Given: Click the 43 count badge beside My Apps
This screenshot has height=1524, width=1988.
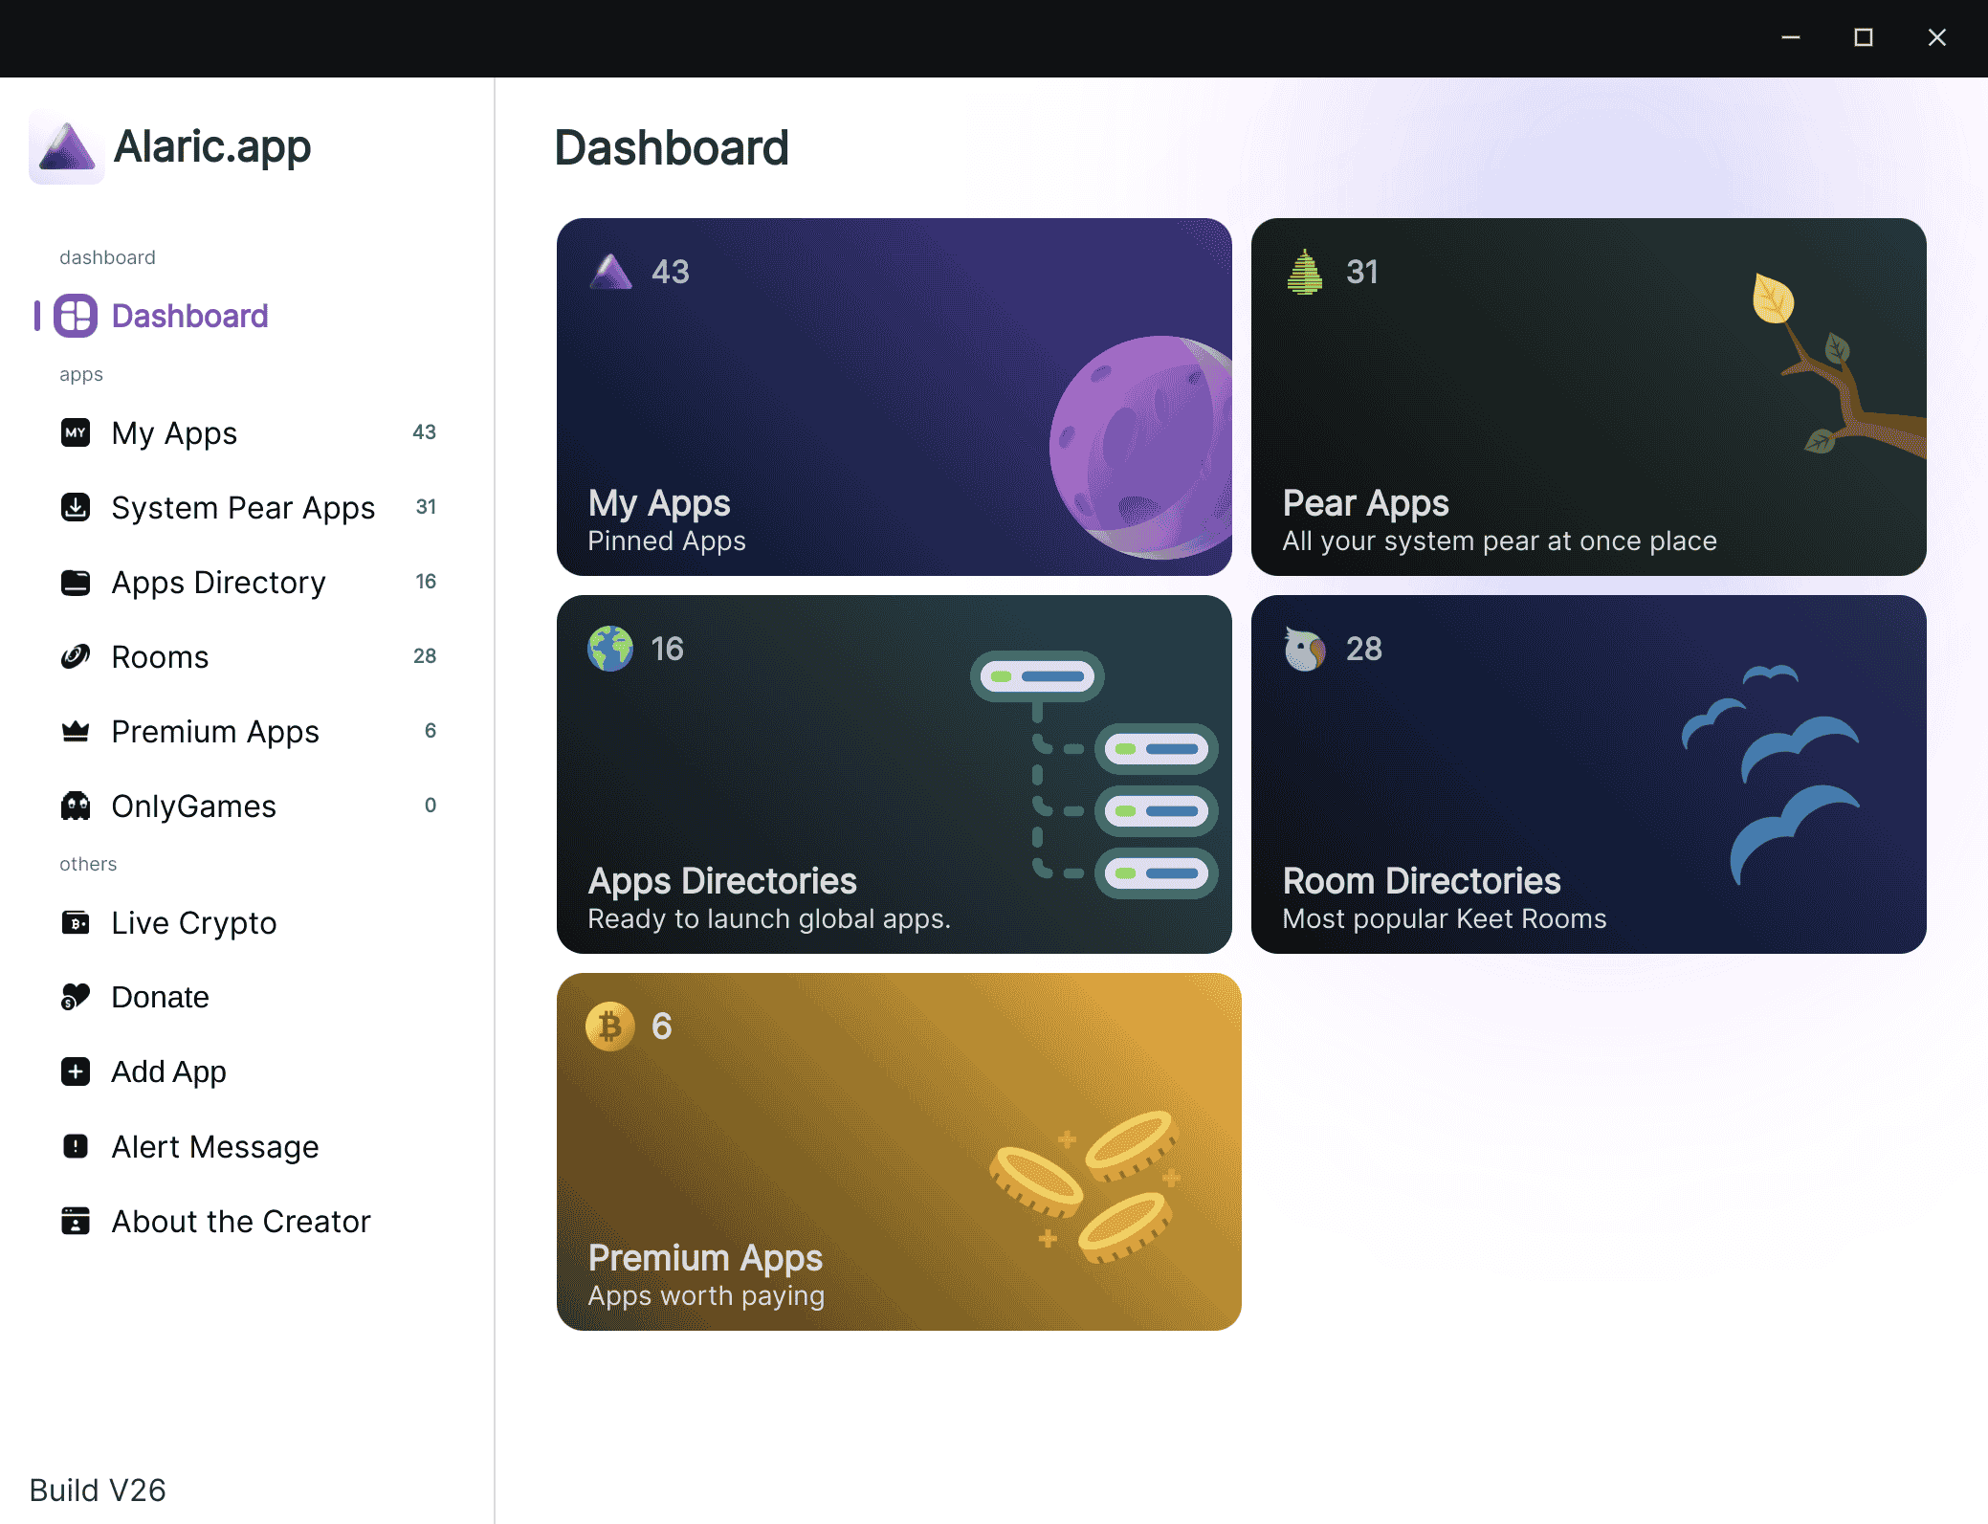Looking at the screenshot, I should [424, 432].
